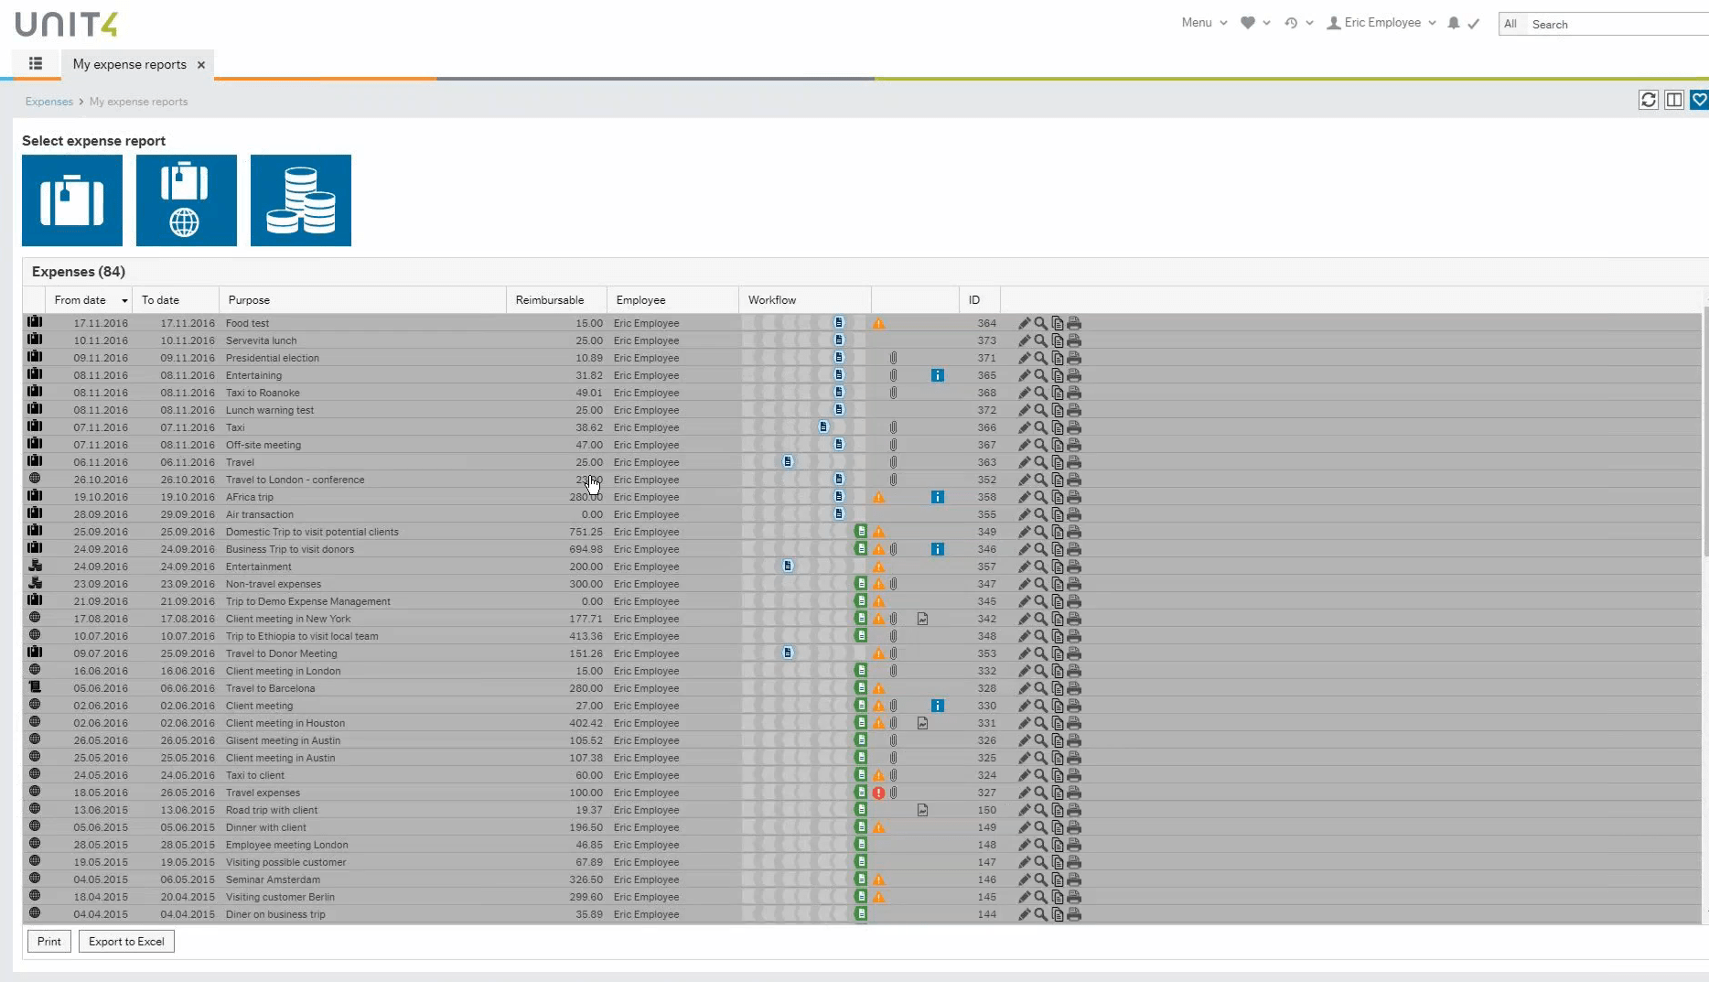Click the Export to Excel button
Image resolution: width=1709 pixels, height=982 pixels.
pos(126,941)
